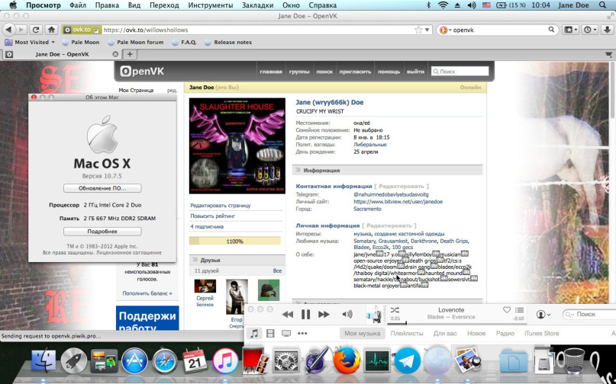Open the browser home page button
The height and width of the screenshot is (384, 616).
coord(51,30)
